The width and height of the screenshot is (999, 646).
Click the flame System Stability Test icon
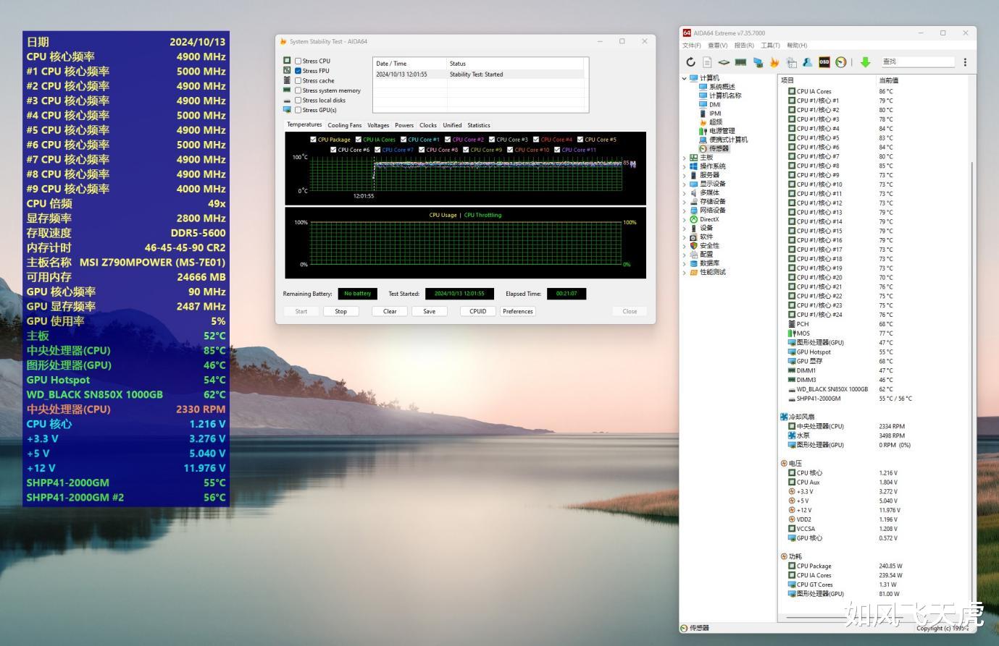coord(774,62)
